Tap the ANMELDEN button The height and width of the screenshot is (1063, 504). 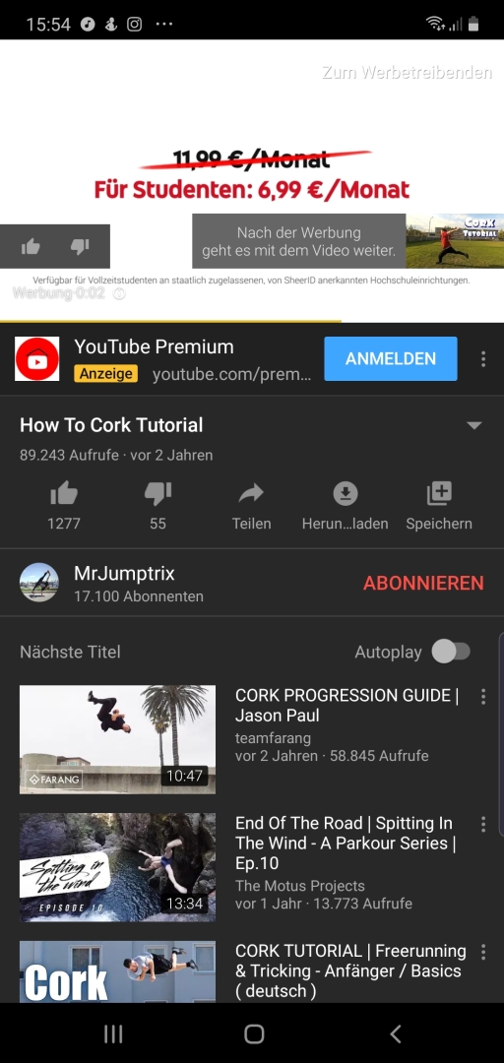391,358
